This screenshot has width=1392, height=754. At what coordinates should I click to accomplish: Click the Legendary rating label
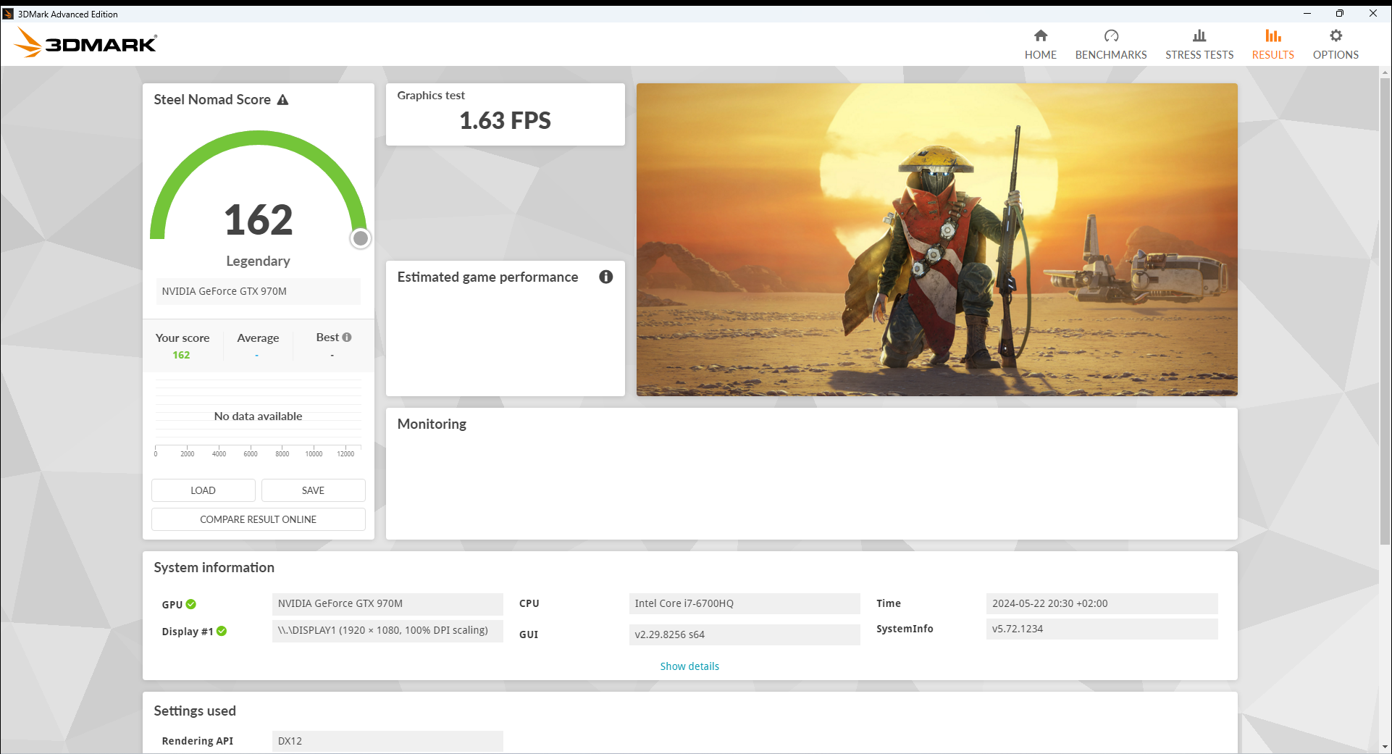tap(258, 261)
